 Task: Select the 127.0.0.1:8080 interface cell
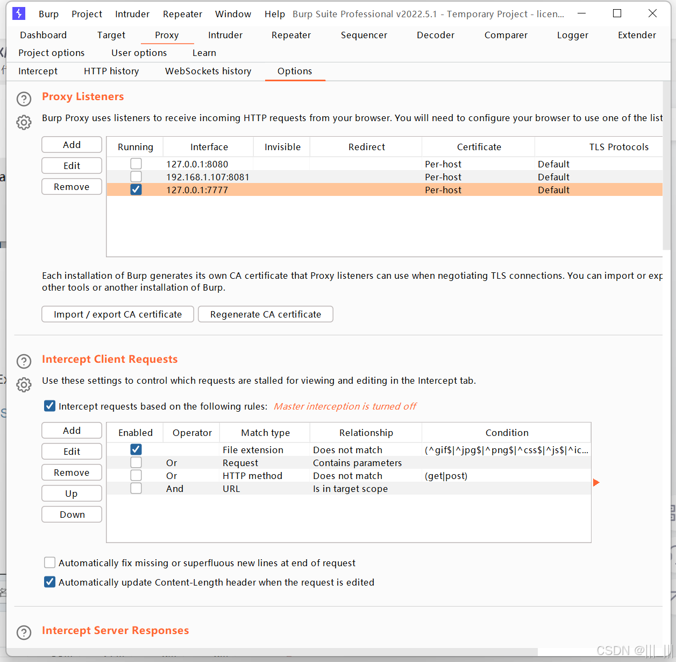pos(209,164)
